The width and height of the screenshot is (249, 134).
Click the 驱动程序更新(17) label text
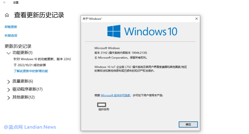click(x=27, y=89)
